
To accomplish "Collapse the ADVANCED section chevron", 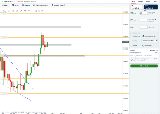I will pyautogui.click(x=157, y=33).
